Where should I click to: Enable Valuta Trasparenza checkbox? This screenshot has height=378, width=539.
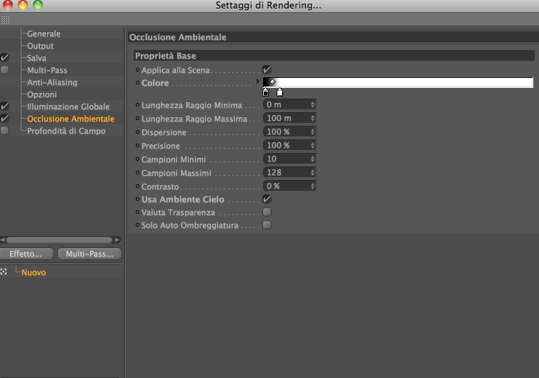pyautogui.click(x=267, y=212)
